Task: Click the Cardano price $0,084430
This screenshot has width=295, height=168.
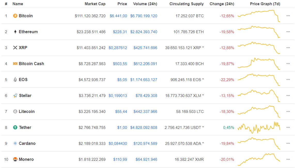Action: point(118,144)
